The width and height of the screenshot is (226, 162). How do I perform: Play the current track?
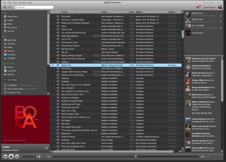(11, 157)
